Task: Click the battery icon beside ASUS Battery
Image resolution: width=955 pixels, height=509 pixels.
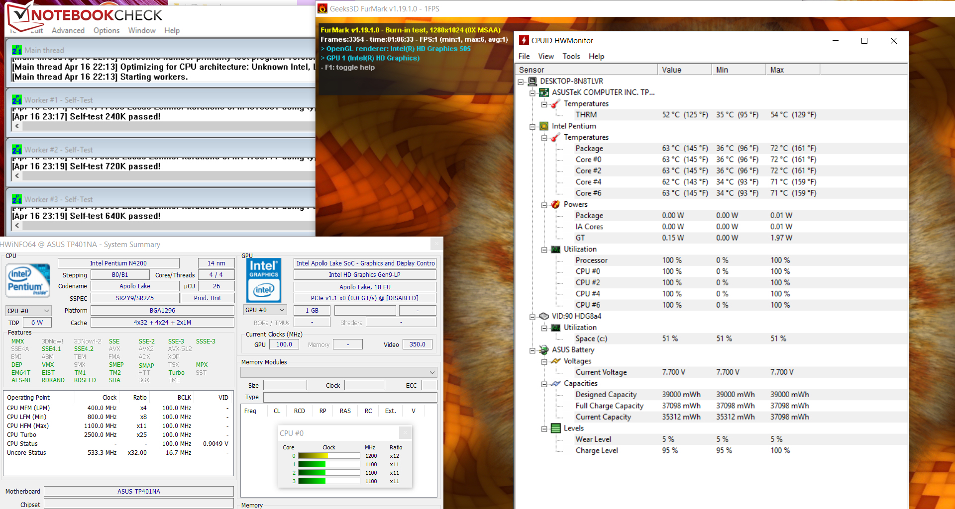Action: (x=544, y=350)
